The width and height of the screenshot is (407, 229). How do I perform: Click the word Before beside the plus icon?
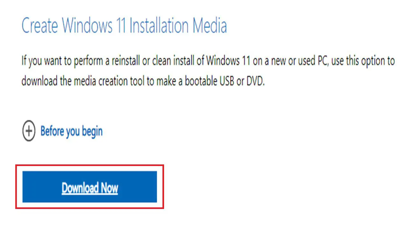point(52,131)
